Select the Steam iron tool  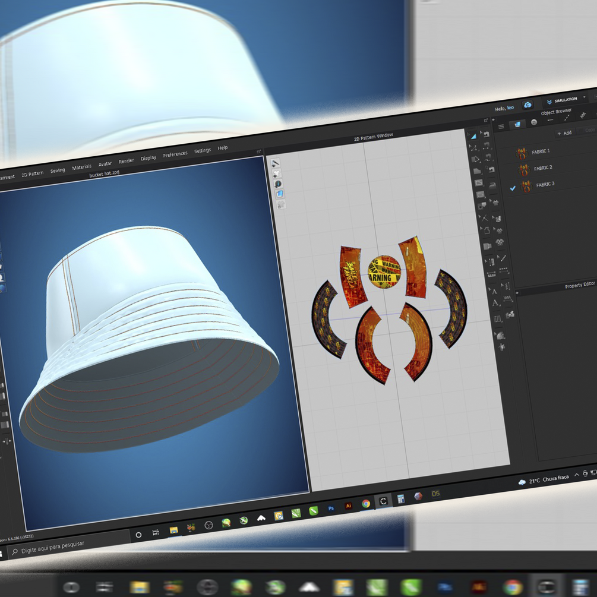tap(492, 185)
